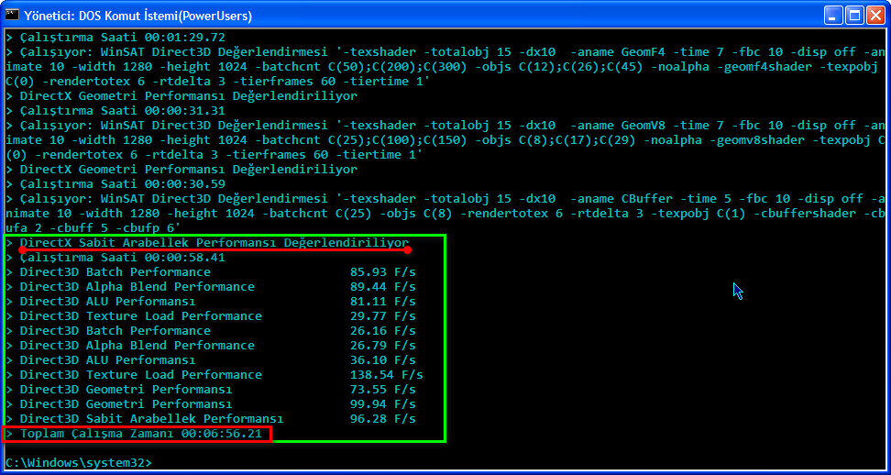Click the title text 'Yönetici: DOS Komut İstemi(PowerUsers)'
Viewport: 891px width, 475px height.
click(x=138, y=16)
